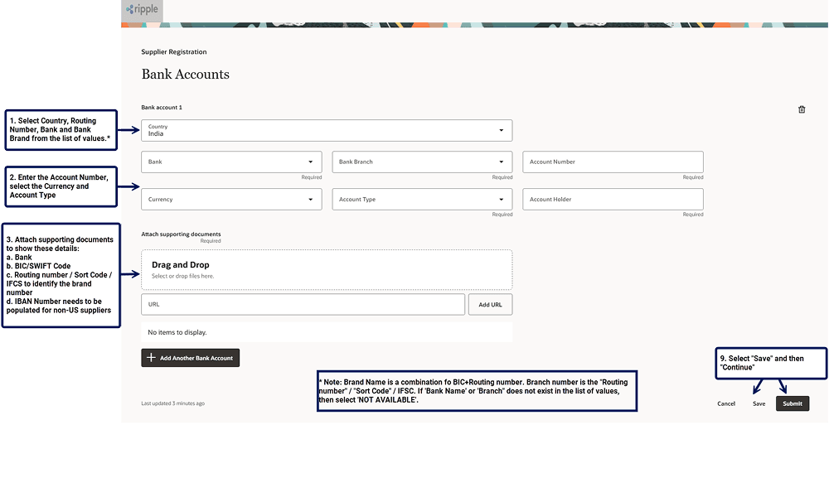Click the plus icon on Add Another Bank Account
The width and height of the screenshot is (829, 502).
(x=149, y=358)
